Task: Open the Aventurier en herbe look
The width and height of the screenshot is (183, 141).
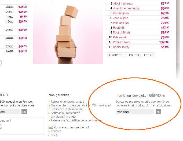Action: point(126,8)
